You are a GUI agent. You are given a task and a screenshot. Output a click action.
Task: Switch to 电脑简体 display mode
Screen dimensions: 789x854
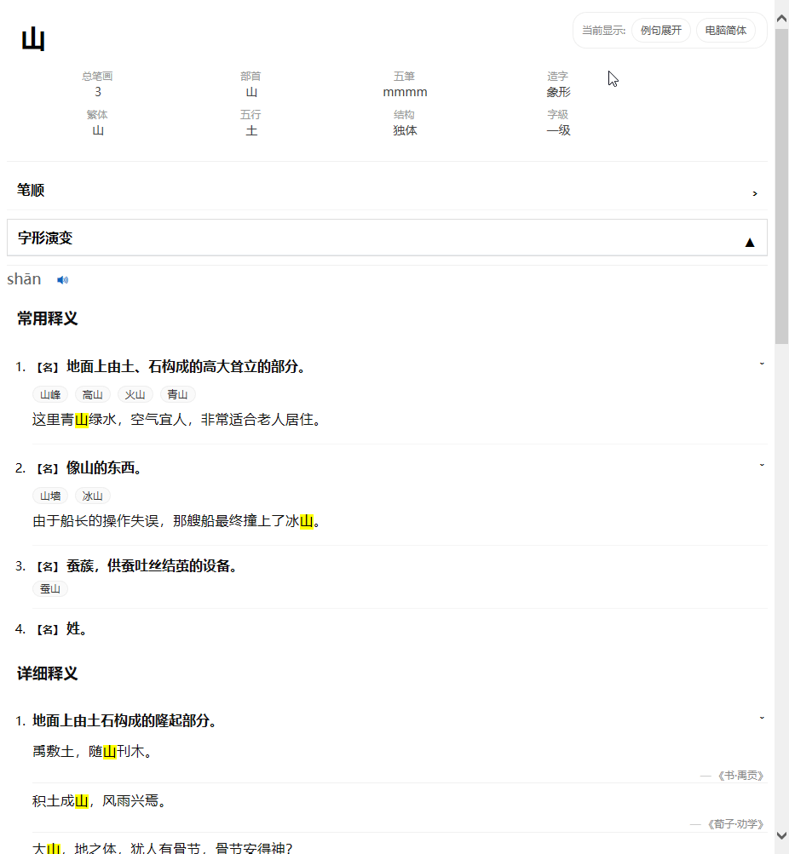727,29
